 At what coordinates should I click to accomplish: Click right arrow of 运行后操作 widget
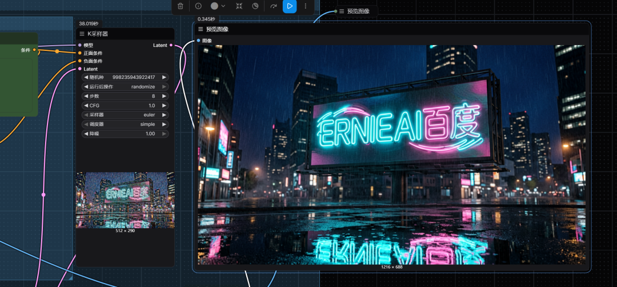(x=164, y=86)
